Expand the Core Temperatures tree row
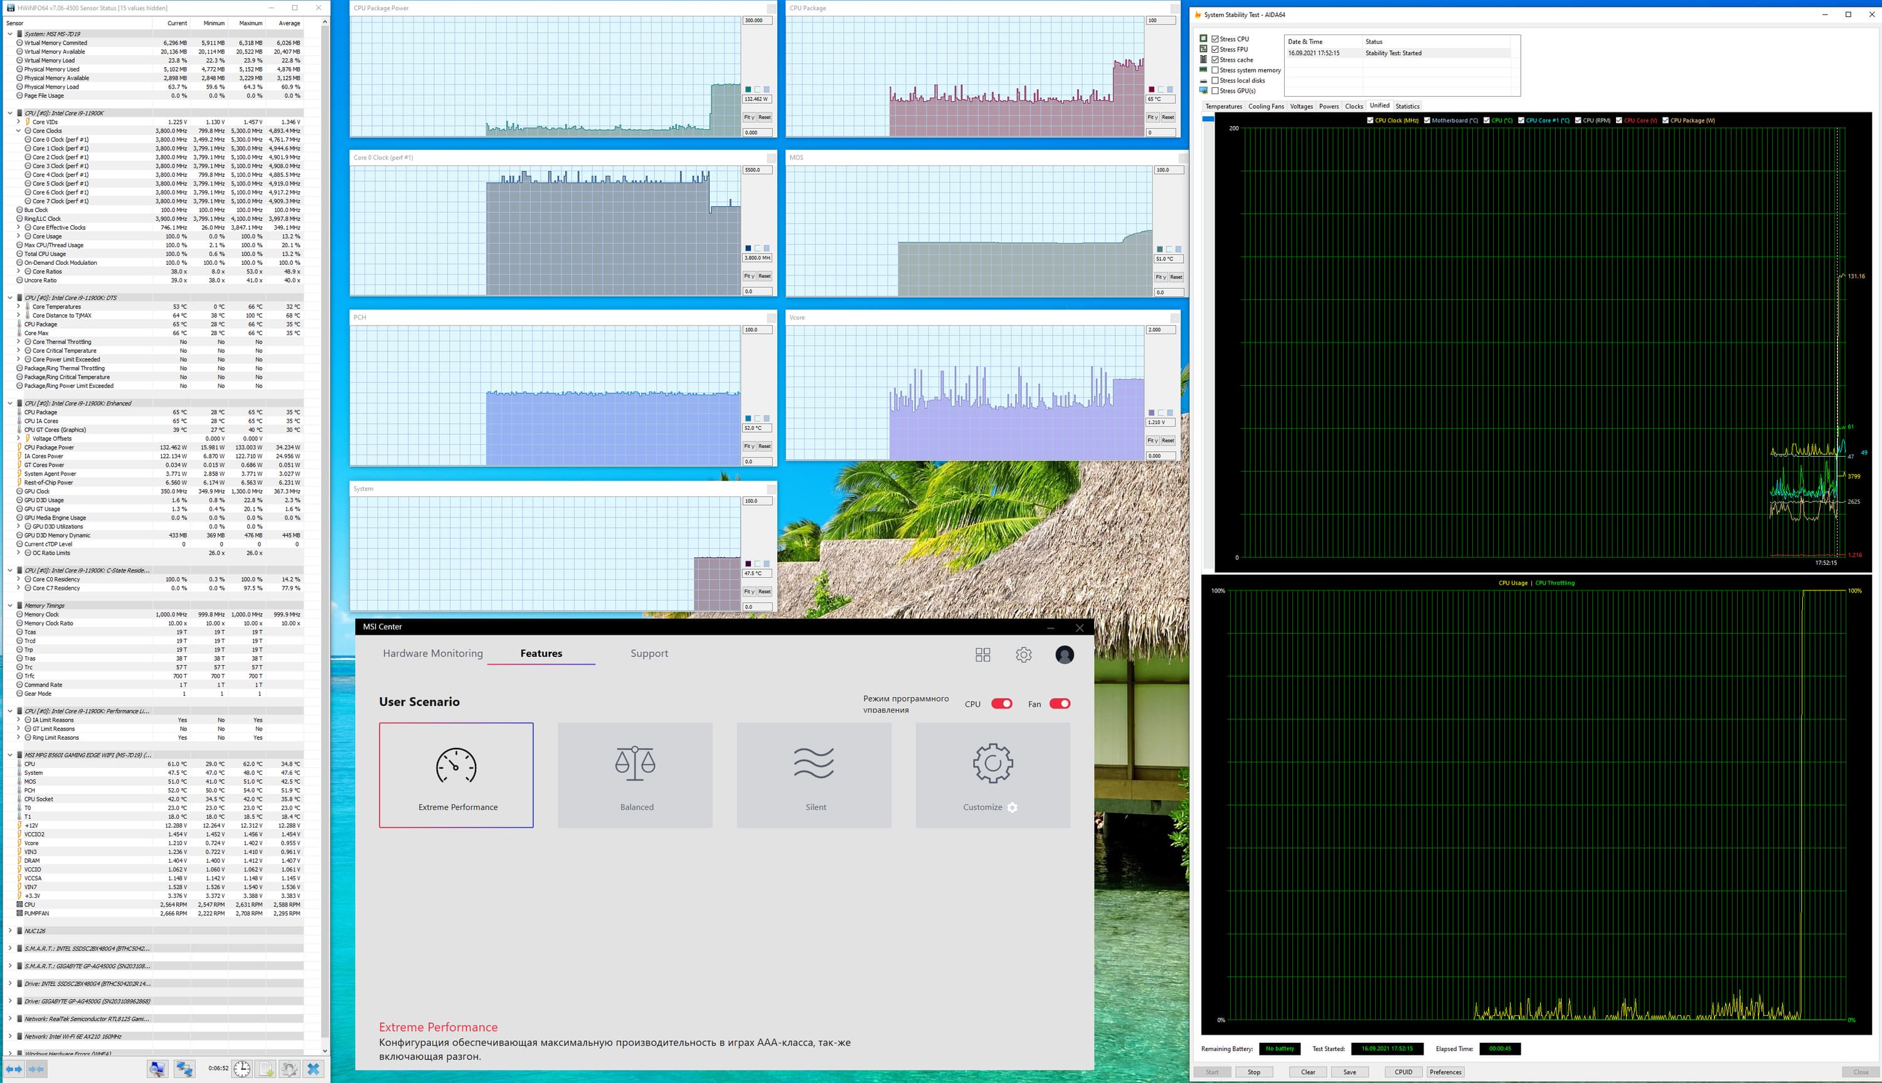Viewport: 1882px width, 1083px height. coord(19,306)
